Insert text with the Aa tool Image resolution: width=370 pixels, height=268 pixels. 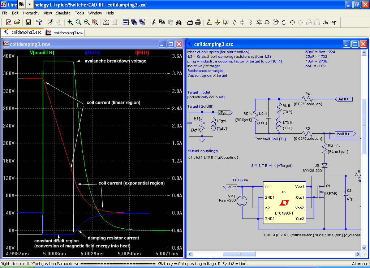(326, 22)
